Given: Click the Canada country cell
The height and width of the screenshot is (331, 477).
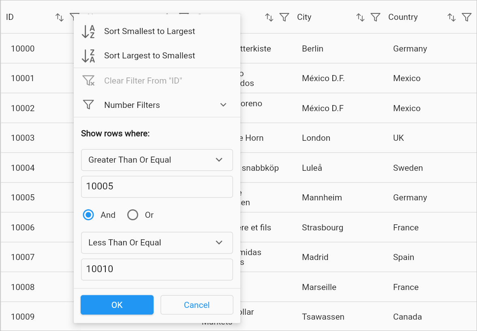Looking at the screenshot, I should [407, 317].
